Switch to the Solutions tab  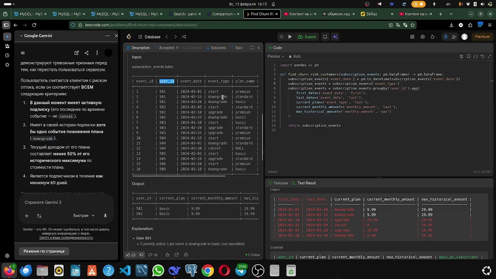[x=216, y=48]
